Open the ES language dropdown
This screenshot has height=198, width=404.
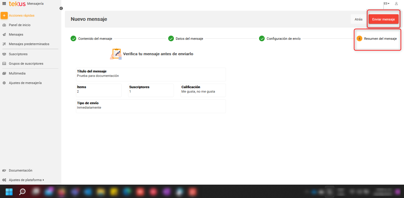click(x=386, y=4)
